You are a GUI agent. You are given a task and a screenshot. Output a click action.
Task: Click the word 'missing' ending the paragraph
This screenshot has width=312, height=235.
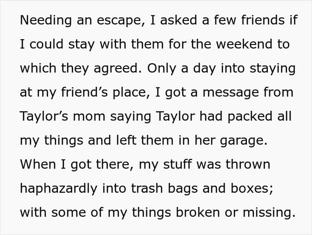[x=267, y=213]
